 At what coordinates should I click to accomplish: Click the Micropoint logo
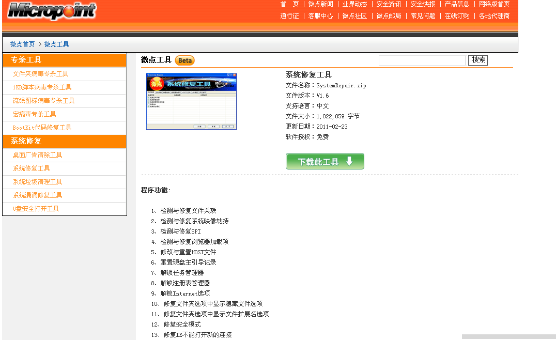[52, 11]
